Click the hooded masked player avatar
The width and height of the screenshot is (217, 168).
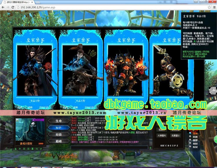coord(30,130)
